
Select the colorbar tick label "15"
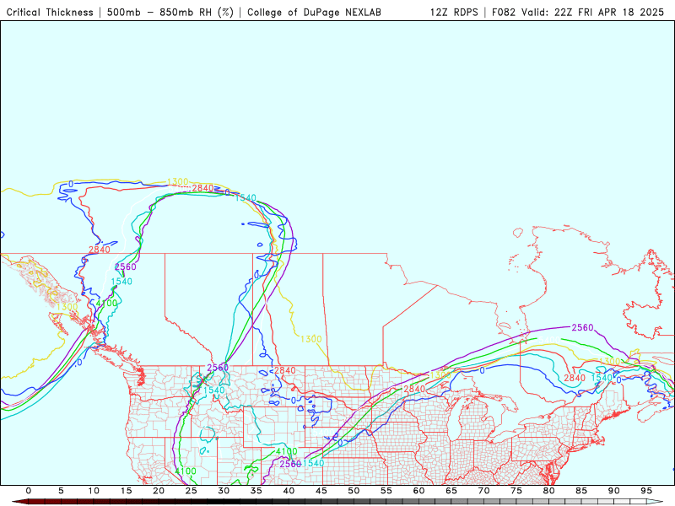tap(126, 491)
